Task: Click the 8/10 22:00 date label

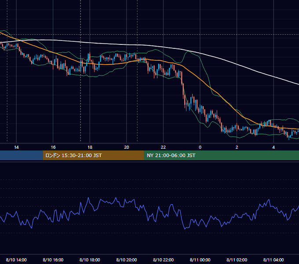Action: 163,260
